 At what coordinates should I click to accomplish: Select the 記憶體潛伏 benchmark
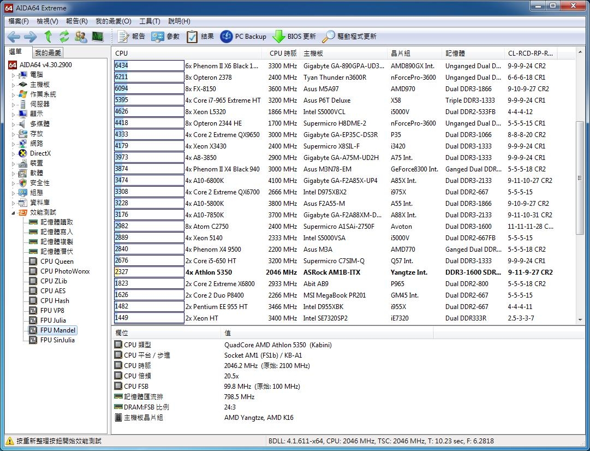click(56, 252)
